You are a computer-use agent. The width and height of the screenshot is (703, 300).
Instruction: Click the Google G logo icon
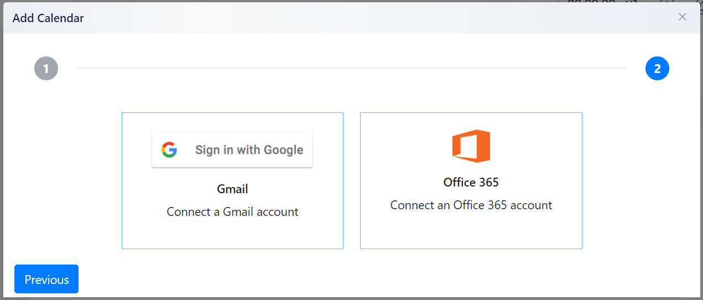coord(169,149)
